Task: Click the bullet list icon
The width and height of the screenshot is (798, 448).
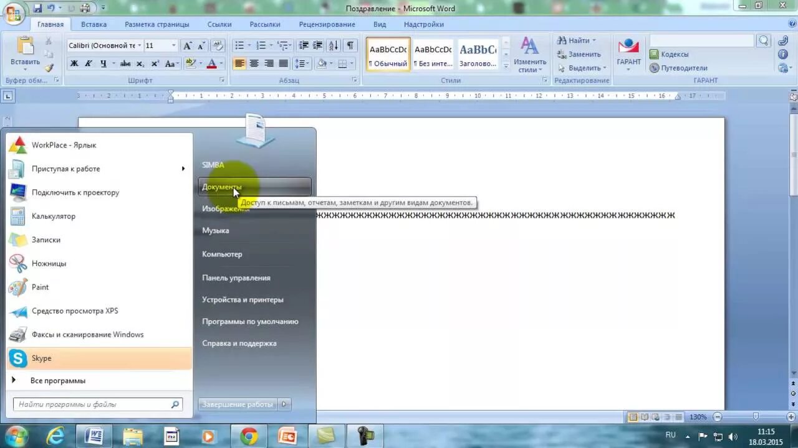Action: click(x=239, y=45)
